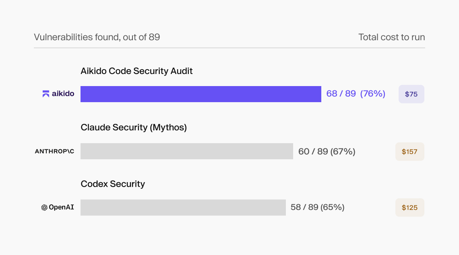
Task: Click the Claude Security (Mythos) title
Action: point(134,127)
